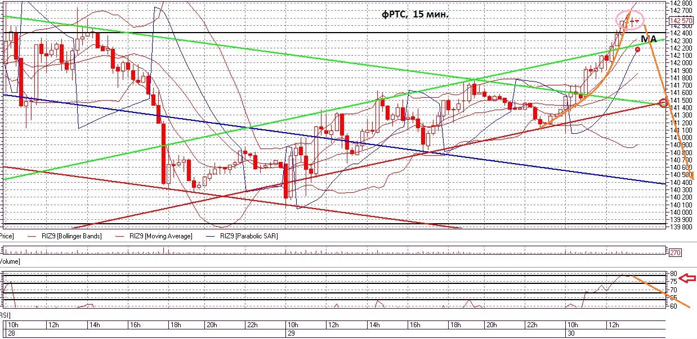Click the date label 30 on time axis

click(571, 333)
